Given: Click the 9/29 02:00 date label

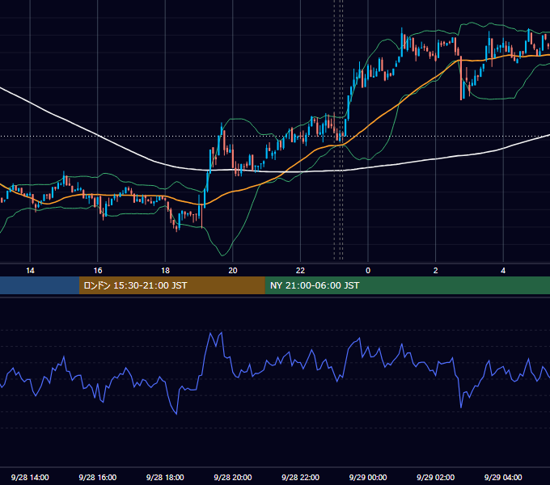Looking at the screenshot, I should coord(435,477).
